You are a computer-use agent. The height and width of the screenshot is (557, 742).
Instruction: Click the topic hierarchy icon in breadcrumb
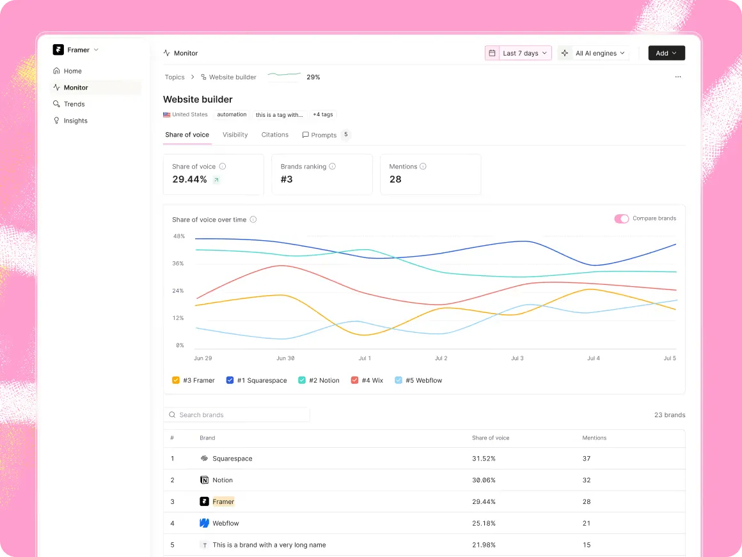203,77
